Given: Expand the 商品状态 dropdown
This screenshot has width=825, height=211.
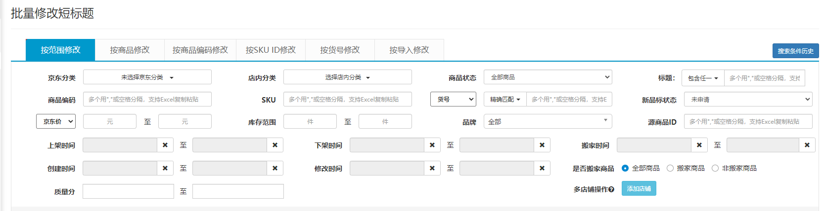Looking at the screenshot, I should tap(548, 77).
